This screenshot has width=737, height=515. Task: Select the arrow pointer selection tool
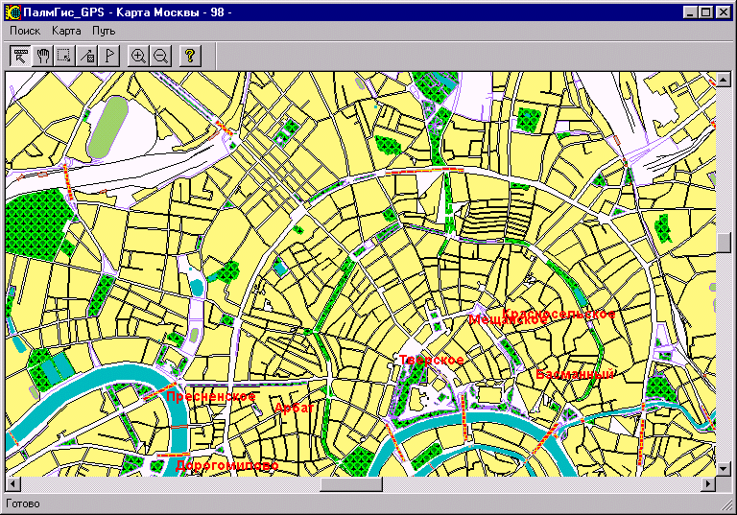[x=20, y=56]
